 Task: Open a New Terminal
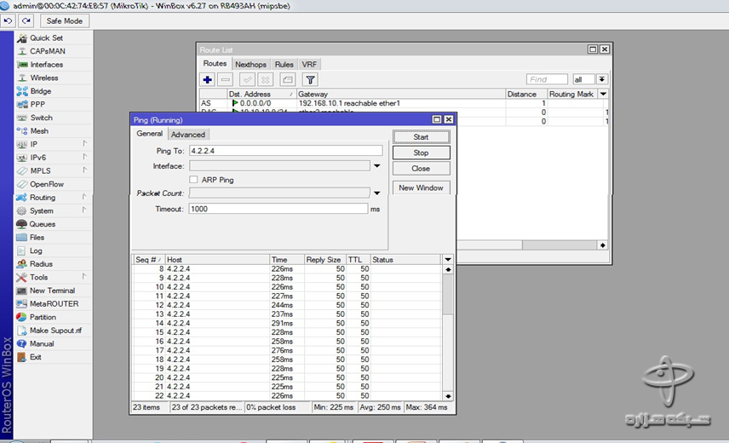click(52, 291)
